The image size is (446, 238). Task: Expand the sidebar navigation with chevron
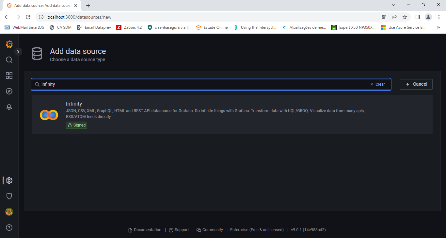(18, 52)
